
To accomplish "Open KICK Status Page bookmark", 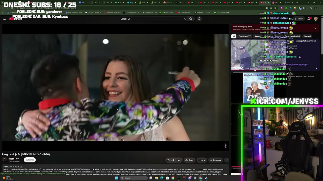I will click(166, 13).
